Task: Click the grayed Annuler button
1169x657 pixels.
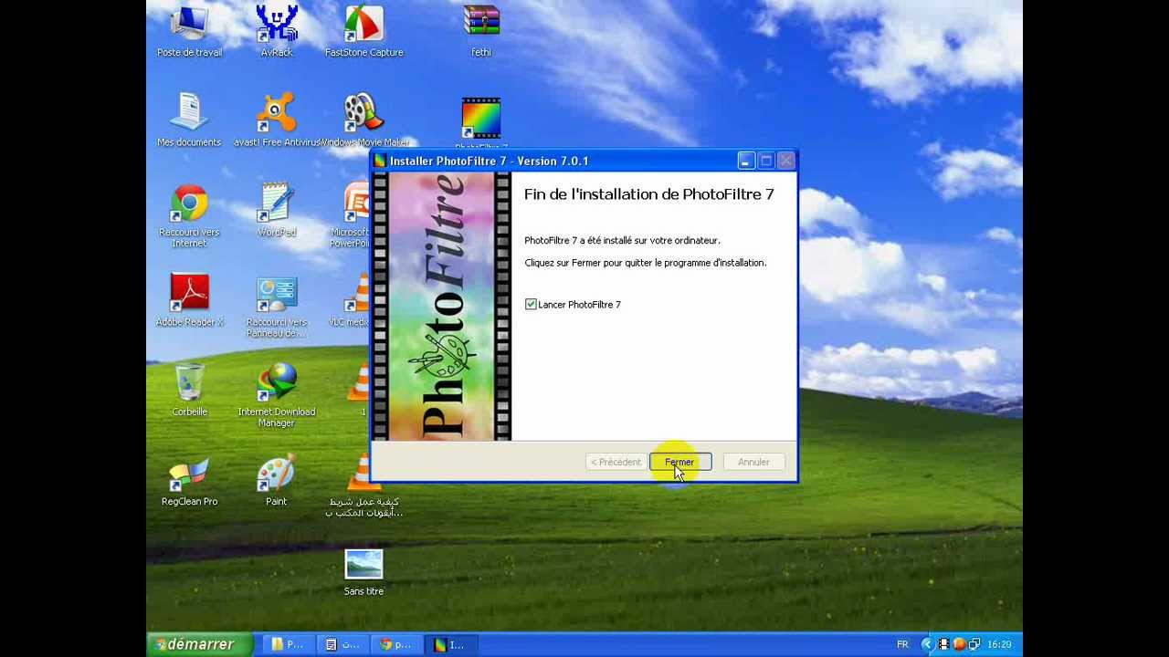Action: tap(753, 462)
